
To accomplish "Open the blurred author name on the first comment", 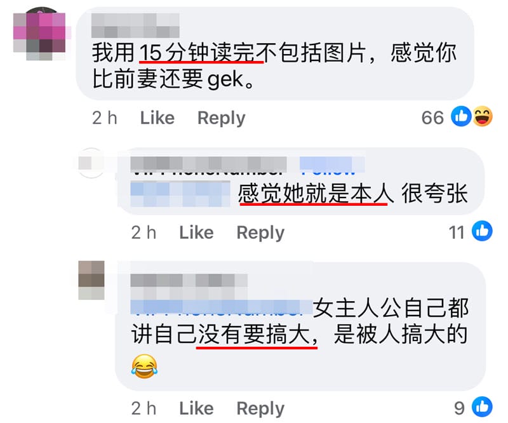I will tap(135, 25).
